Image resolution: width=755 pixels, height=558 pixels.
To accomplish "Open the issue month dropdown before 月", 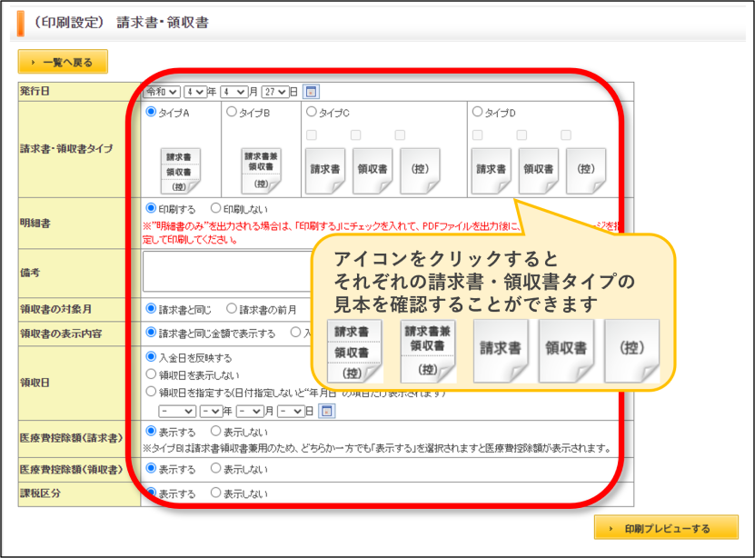I will [234, 92].
